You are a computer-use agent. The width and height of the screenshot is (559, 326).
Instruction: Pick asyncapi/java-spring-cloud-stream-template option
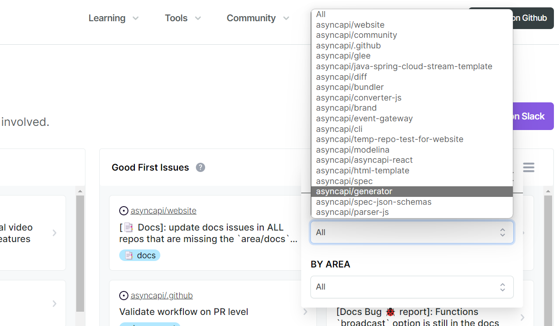tap(412, 66)
